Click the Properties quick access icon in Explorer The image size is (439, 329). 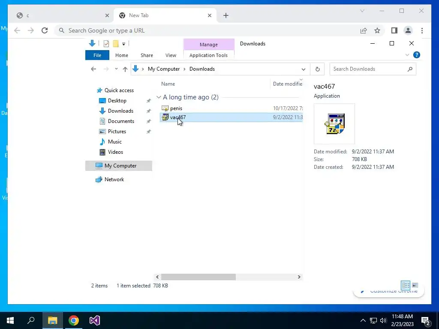[106, 44]
